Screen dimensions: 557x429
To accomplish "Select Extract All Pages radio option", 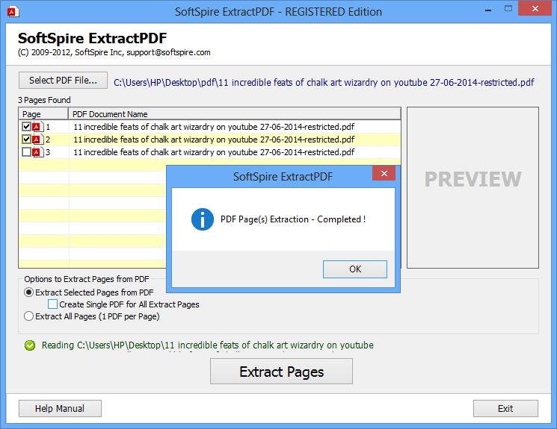I will (x=28, y=316).
